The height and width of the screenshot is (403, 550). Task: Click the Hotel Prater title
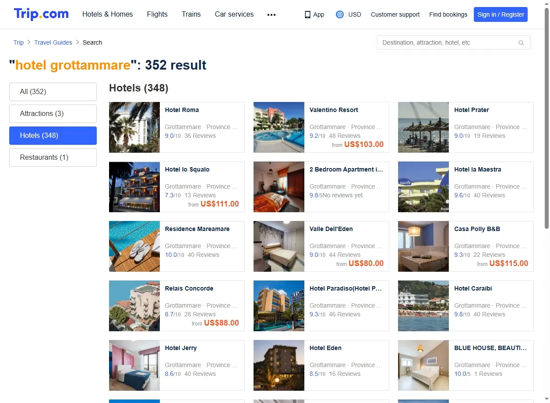coord(472,110)
